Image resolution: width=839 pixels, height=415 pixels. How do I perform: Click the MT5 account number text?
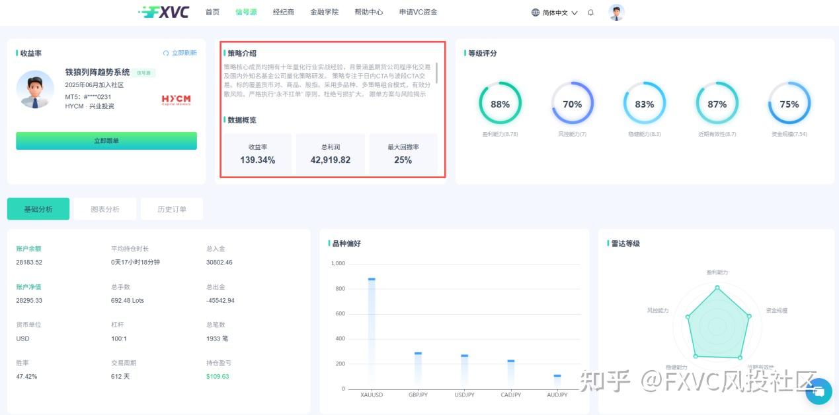click(x=88, y=96)
